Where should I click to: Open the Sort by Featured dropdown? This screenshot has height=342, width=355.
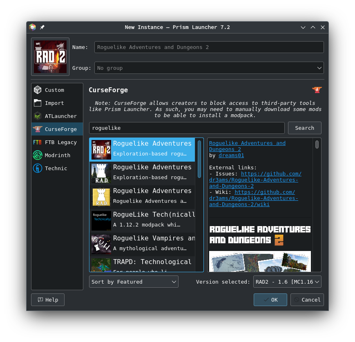tap(133, 282)
